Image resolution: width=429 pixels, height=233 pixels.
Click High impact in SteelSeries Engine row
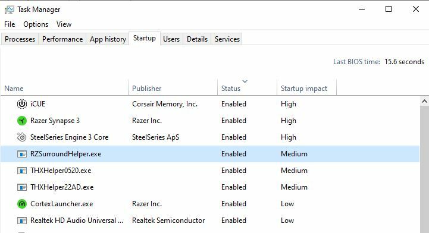[289, 137]
